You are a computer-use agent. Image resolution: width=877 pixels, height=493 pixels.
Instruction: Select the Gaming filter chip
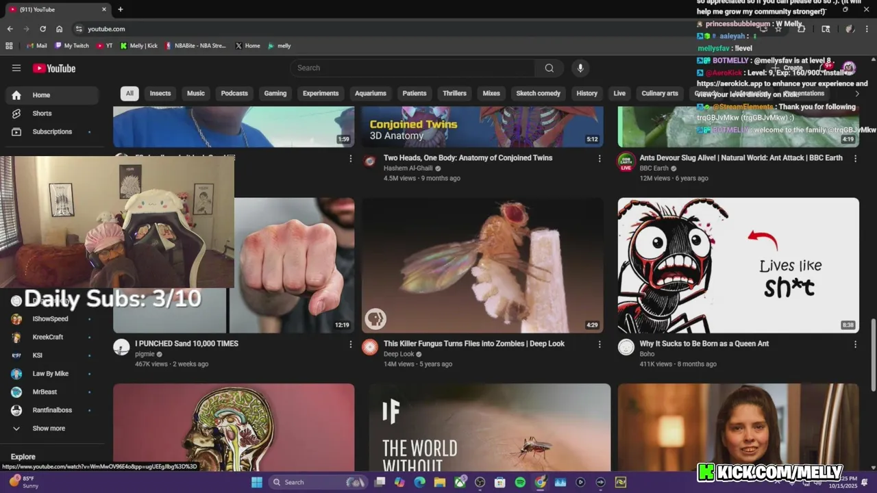pyautogui.click(x=275, y=93)
